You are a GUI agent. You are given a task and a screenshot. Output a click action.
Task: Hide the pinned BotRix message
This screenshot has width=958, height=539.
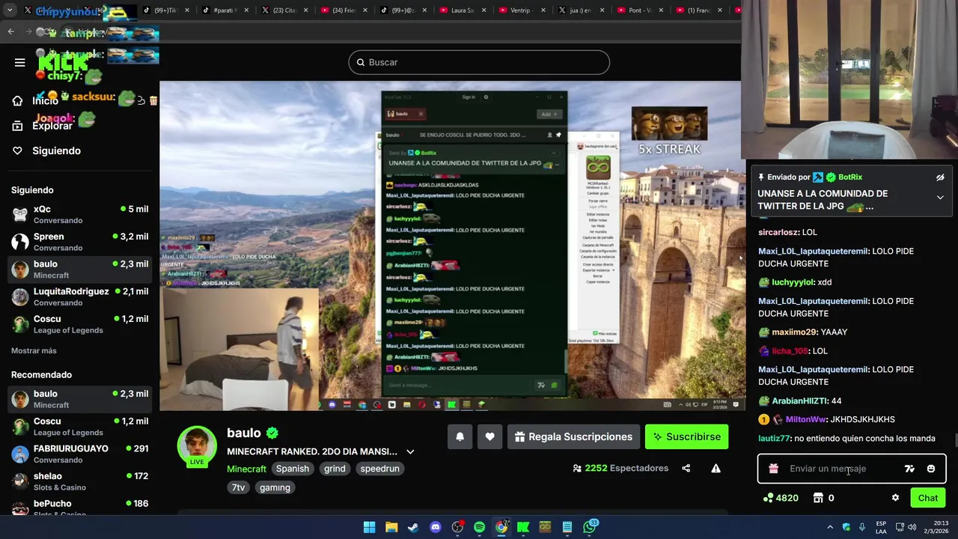[x=940, y=177]
